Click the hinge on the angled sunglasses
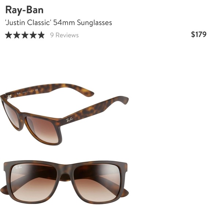212x212 pixels. pyautogui.click(x=9, y=96)
